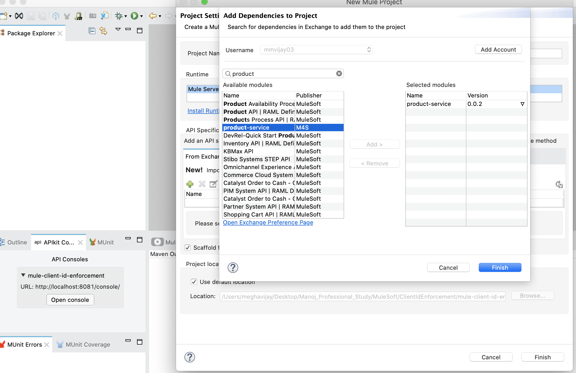Open help in Add Dependencies dialog
The image size is (576, 373).
click(233, 268)
